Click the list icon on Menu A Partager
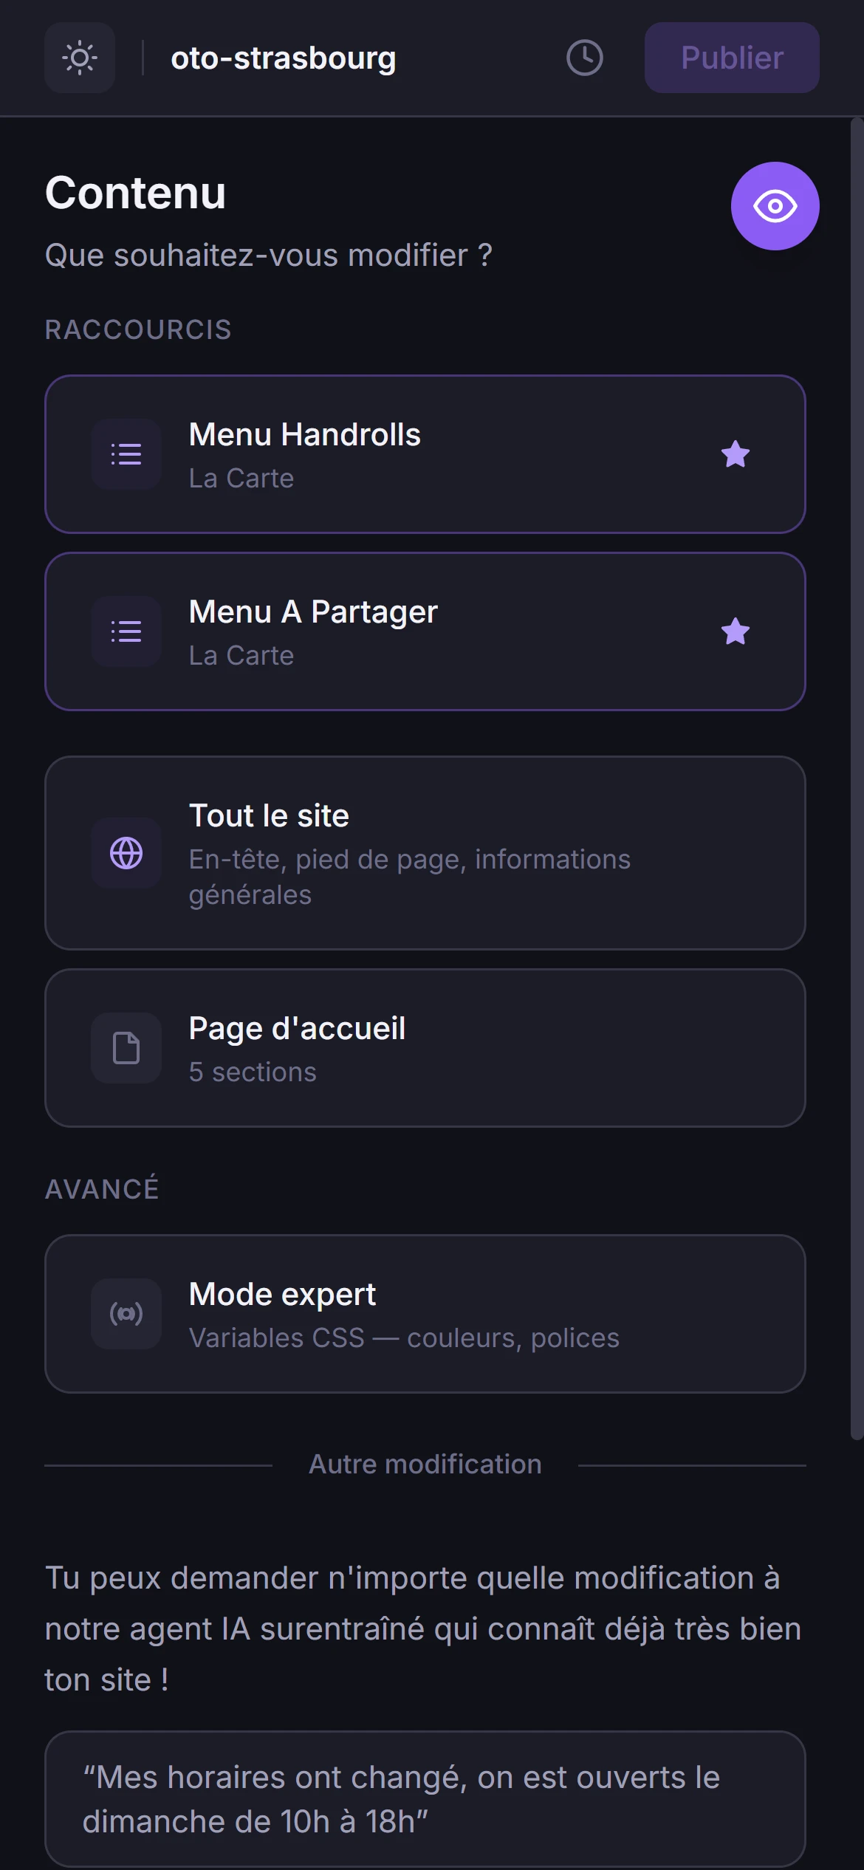This screenshot has height=1870, width=864. [x=126, y=631]
